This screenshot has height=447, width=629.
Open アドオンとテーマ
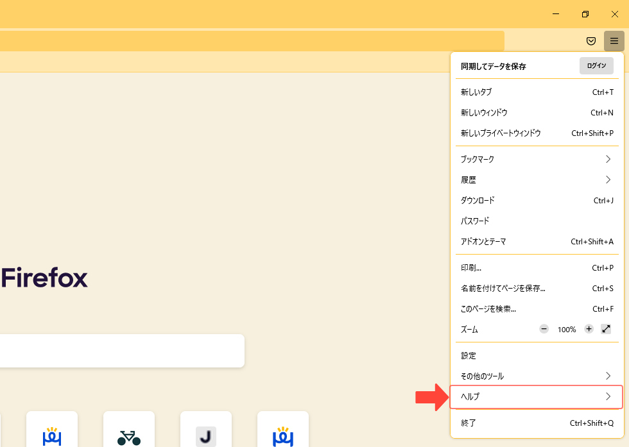[537, 241]
